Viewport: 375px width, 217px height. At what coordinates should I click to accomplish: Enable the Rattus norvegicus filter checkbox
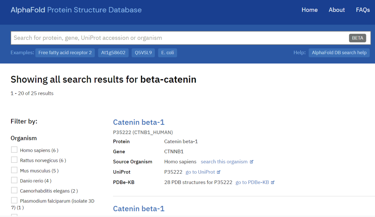tap(14, 160)
